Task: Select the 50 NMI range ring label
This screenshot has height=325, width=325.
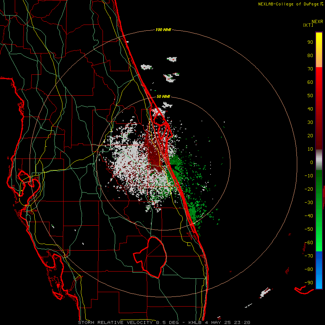Action: (x=163, y=96)
